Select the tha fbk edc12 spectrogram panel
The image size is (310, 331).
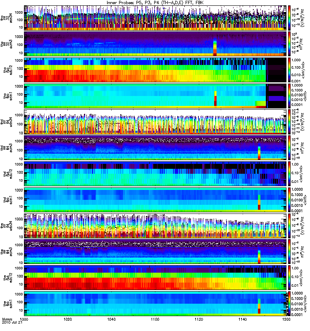tap(155, 70)
